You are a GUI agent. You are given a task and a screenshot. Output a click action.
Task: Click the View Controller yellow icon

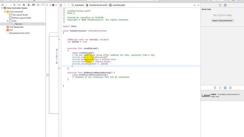coord(8,12)
